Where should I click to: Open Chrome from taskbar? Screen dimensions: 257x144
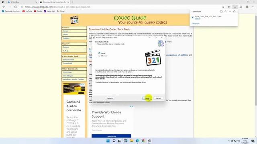pos(143,141)
